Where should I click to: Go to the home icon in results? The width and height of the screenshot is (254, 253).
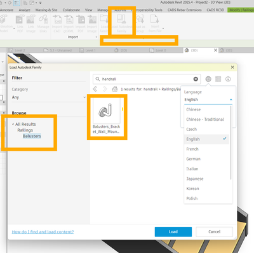point(115,89)
